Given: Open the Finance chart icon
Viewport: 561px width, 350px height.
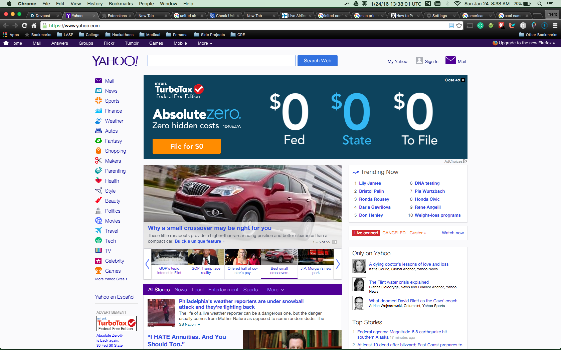Looking at the screenshot, I should pos(99,111).
